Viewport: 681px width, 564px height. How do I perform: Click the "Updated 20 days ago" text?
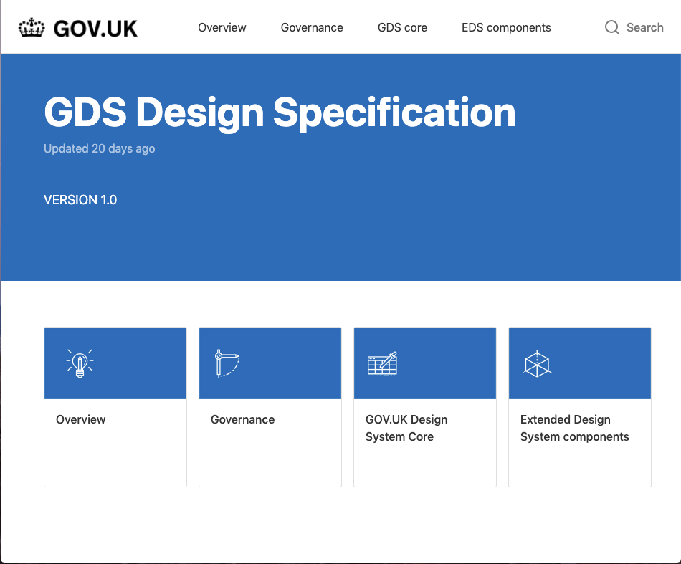(x=99, y=149)
